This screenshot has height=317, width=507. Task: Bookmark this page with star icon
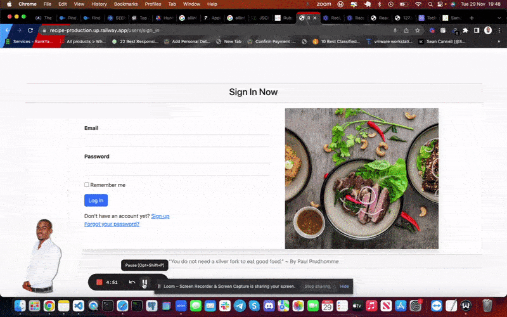tap(418, 30)
